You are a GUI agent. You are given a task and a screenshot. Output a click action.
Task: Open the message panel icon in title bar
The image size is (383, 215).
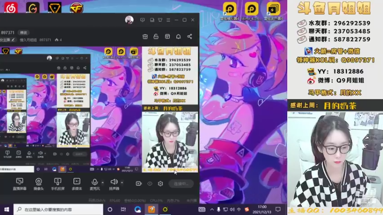click(x=152, y=20)
